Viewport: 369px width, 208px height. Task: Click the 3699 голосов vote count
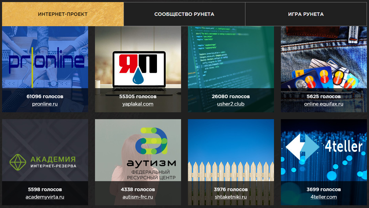point(324,189)
